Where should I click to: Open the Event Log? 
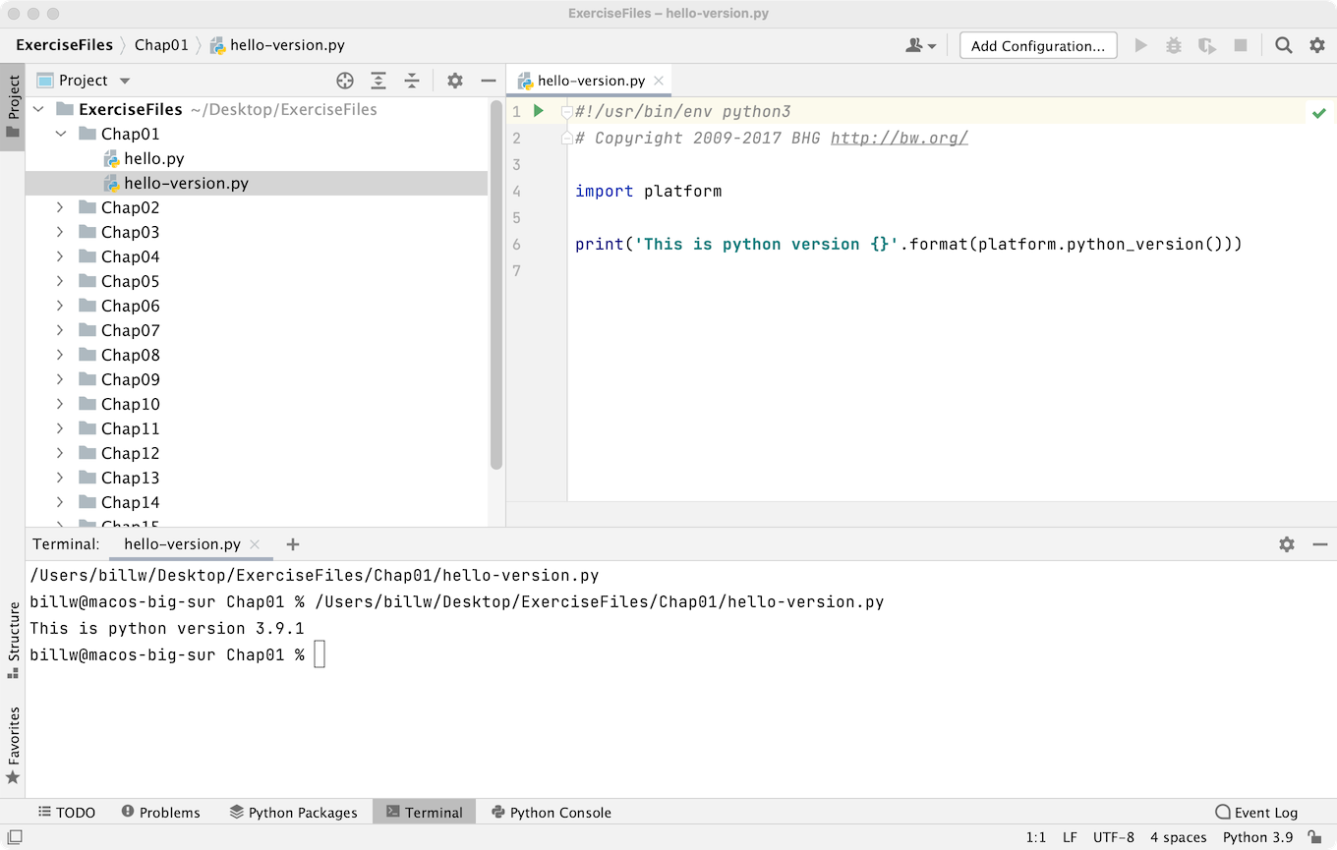pos(1256,812)
